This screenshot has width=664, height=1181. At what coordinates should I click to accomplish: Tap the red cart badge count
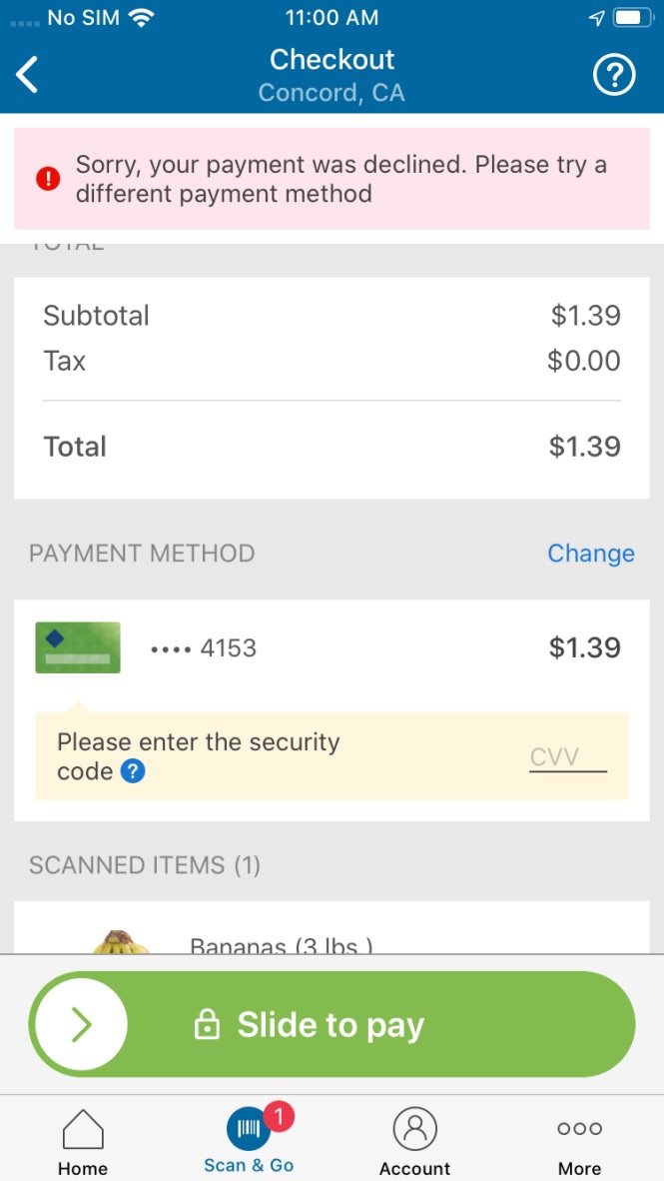coord(280,1116)
